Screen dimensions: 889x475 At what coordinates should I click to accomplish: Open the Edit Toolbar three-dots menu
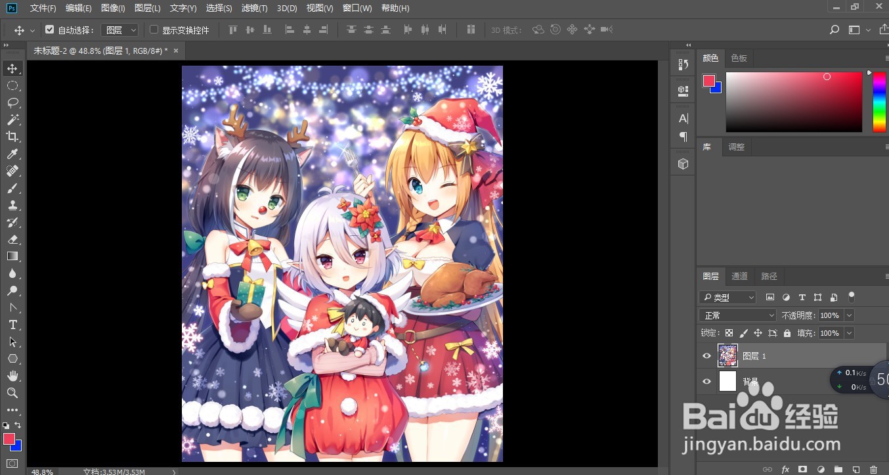[12, 410]
